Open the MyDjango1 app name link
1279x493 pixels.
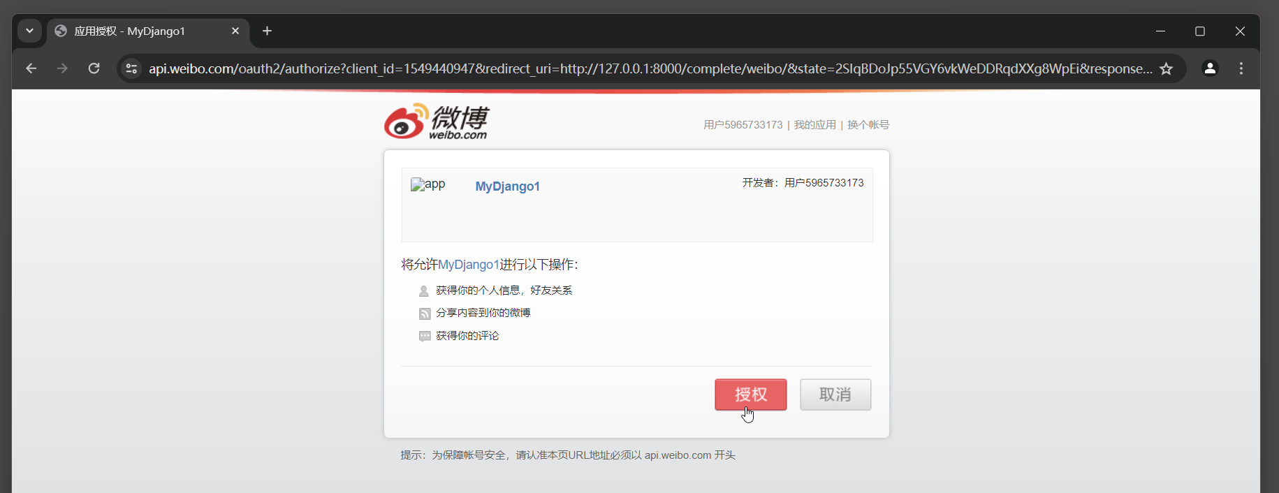[507, 186]
